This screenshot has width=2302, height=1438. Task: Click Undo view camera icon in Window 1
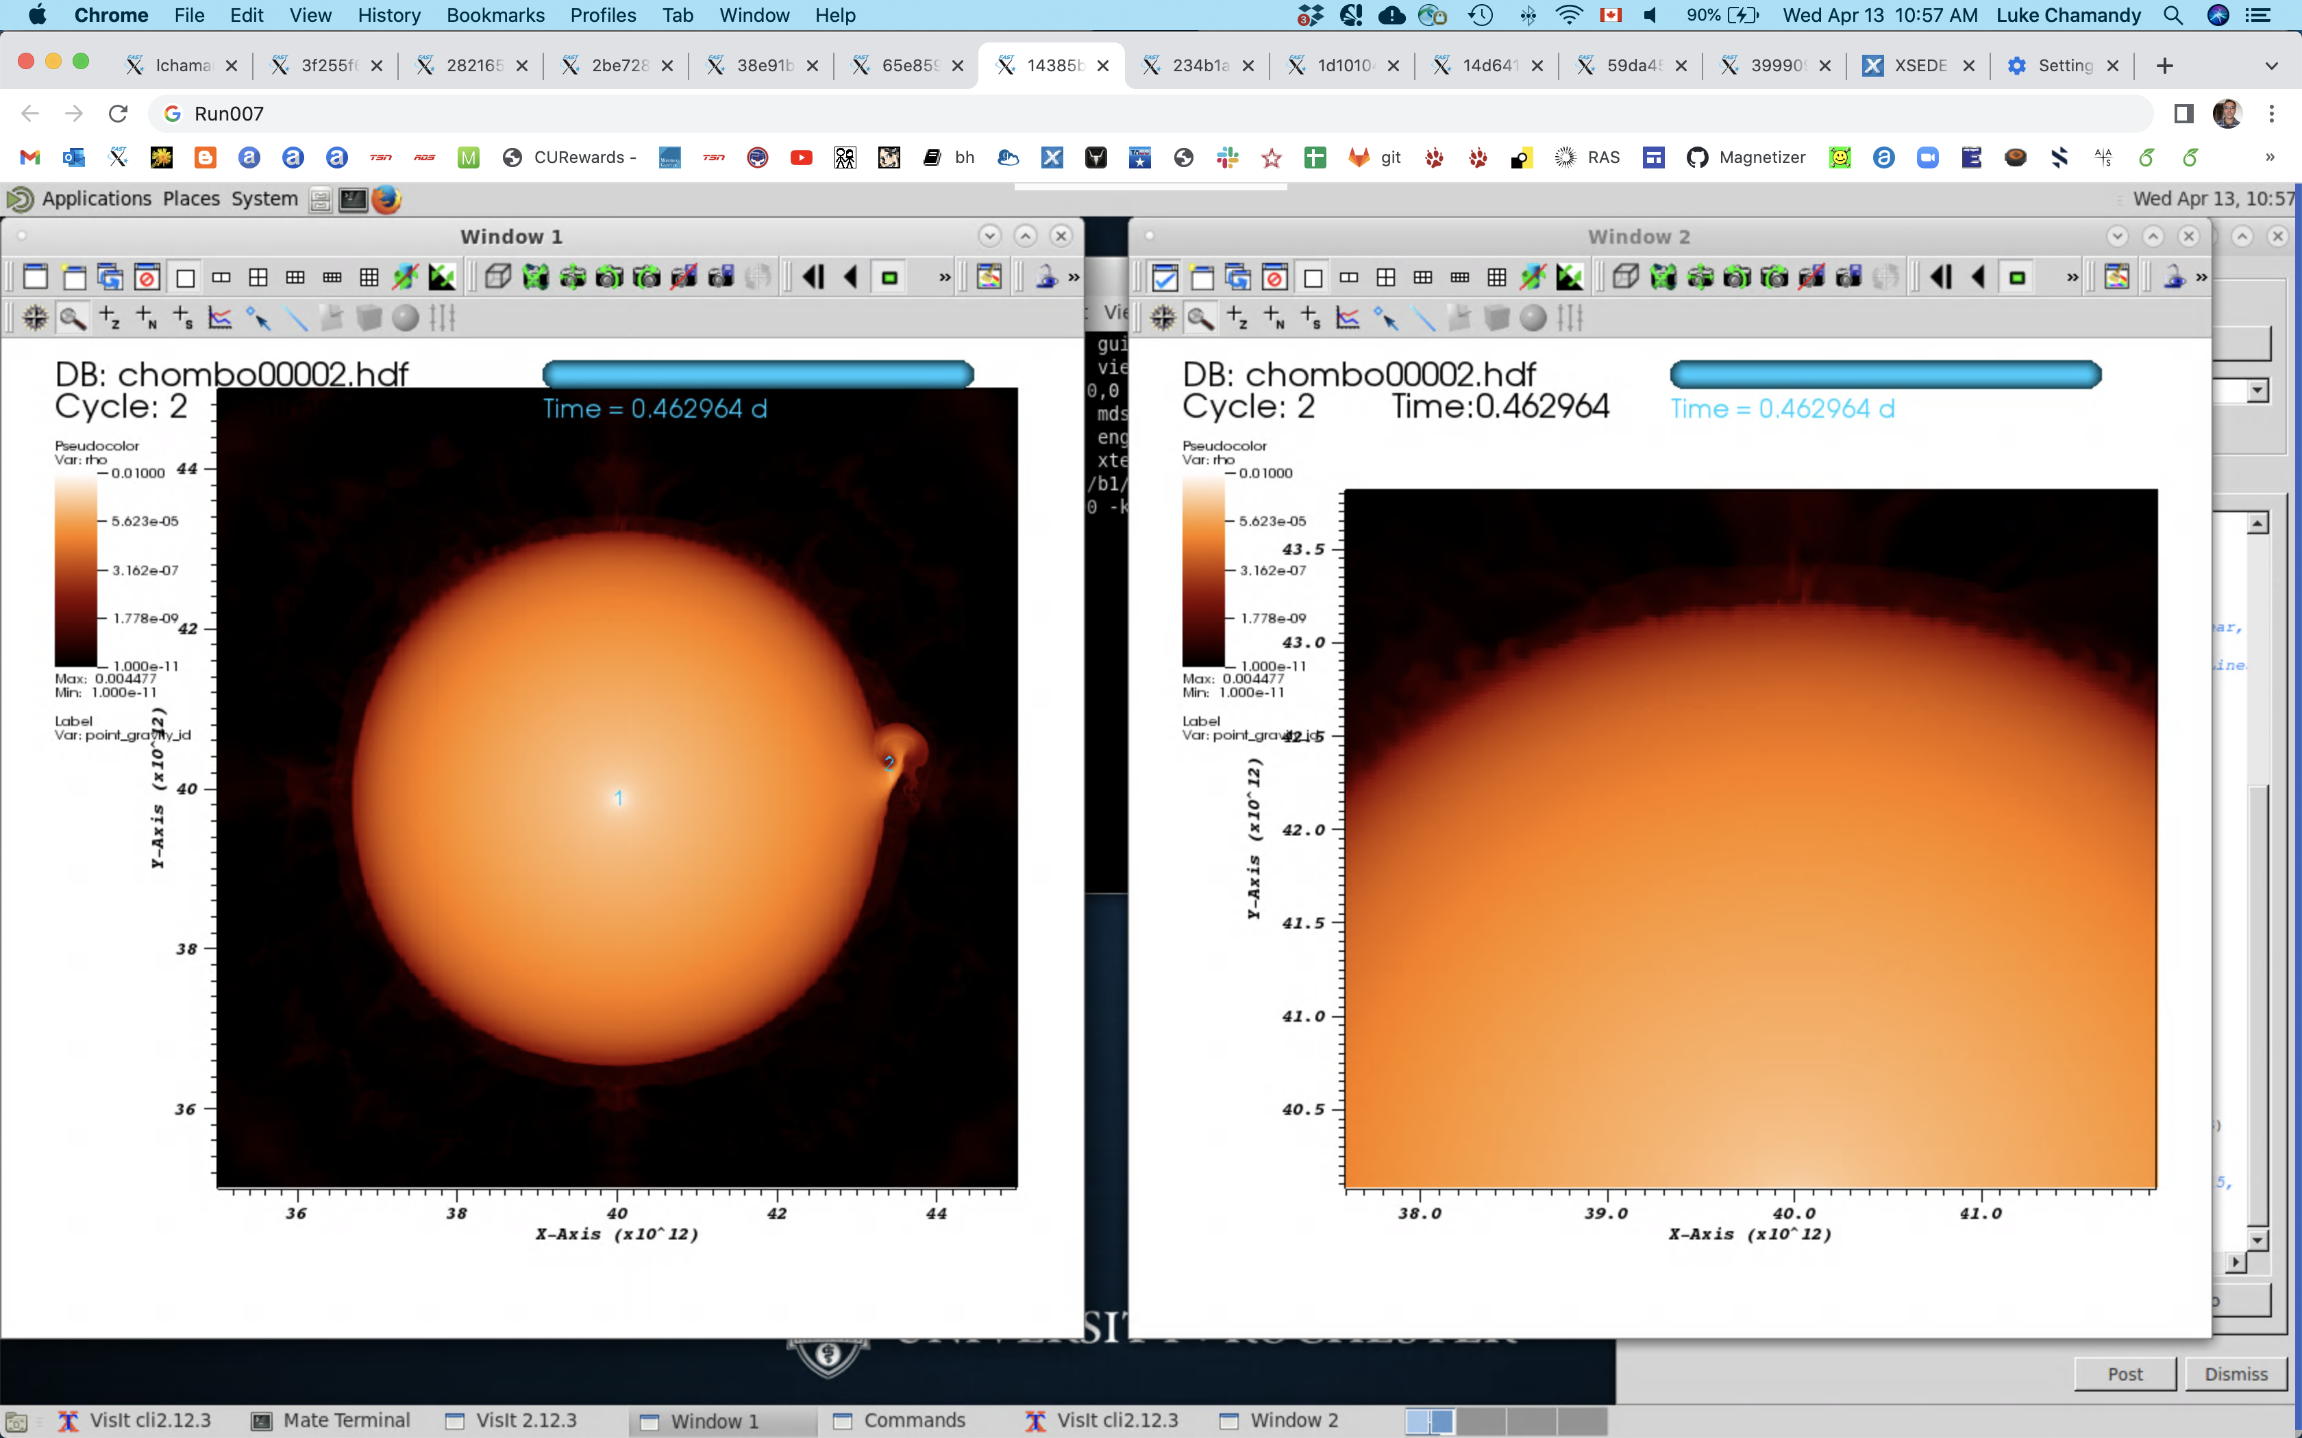(610, 277)
